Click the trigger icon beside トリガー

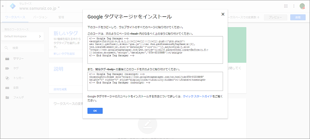coord(7,78)
